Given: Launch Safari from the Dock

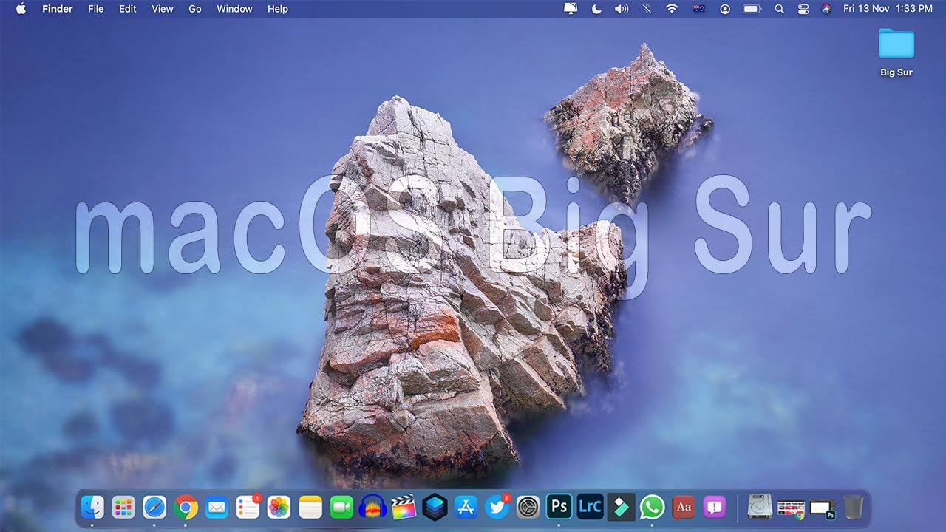Looking at the screenshot, I should pos(154,507).
